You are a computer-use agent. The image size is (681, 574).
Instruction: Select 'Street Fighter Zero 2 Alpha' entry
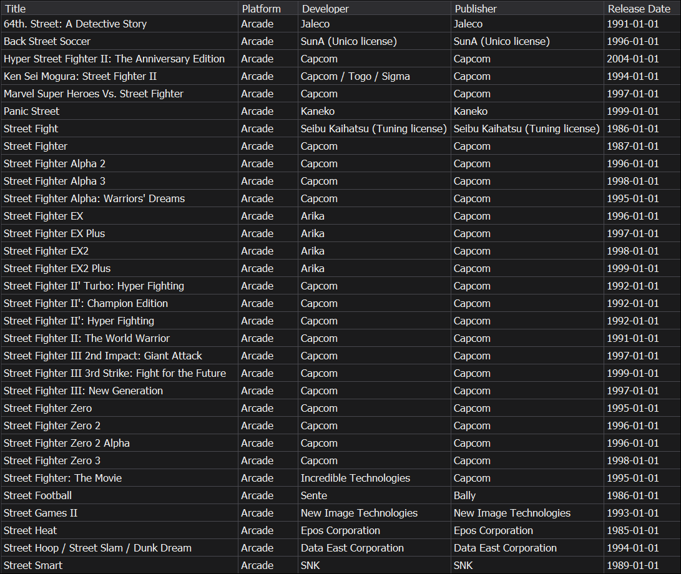pyautogui.click(x=66, y=444)
